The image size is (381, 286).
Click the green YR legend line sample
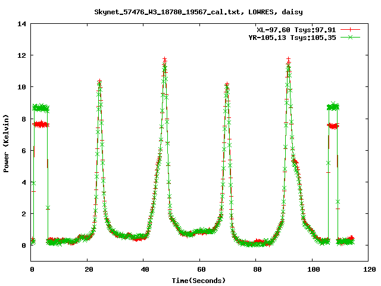pos(351,37)
